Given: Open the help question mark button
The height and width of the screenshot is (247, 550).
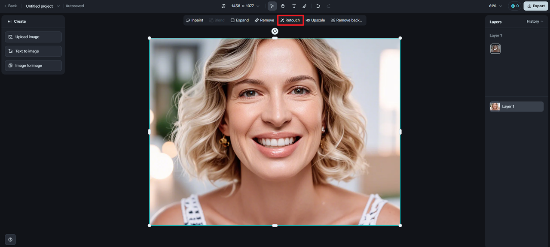Looking at the screenshot, I should click(10, 239).
